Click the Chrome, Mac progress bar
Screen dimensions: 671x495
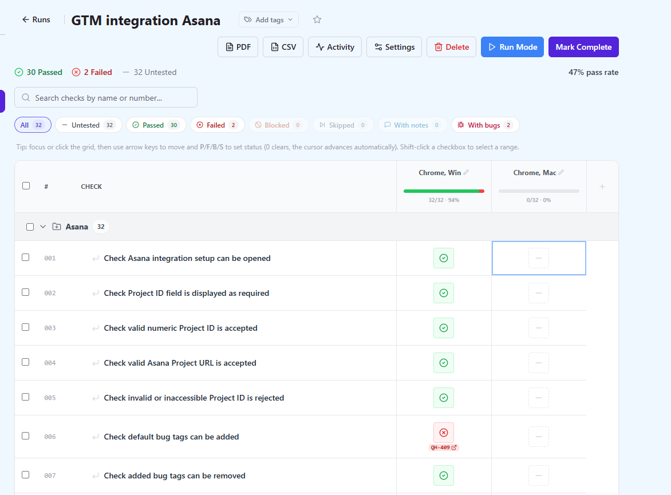click(539, 191)
